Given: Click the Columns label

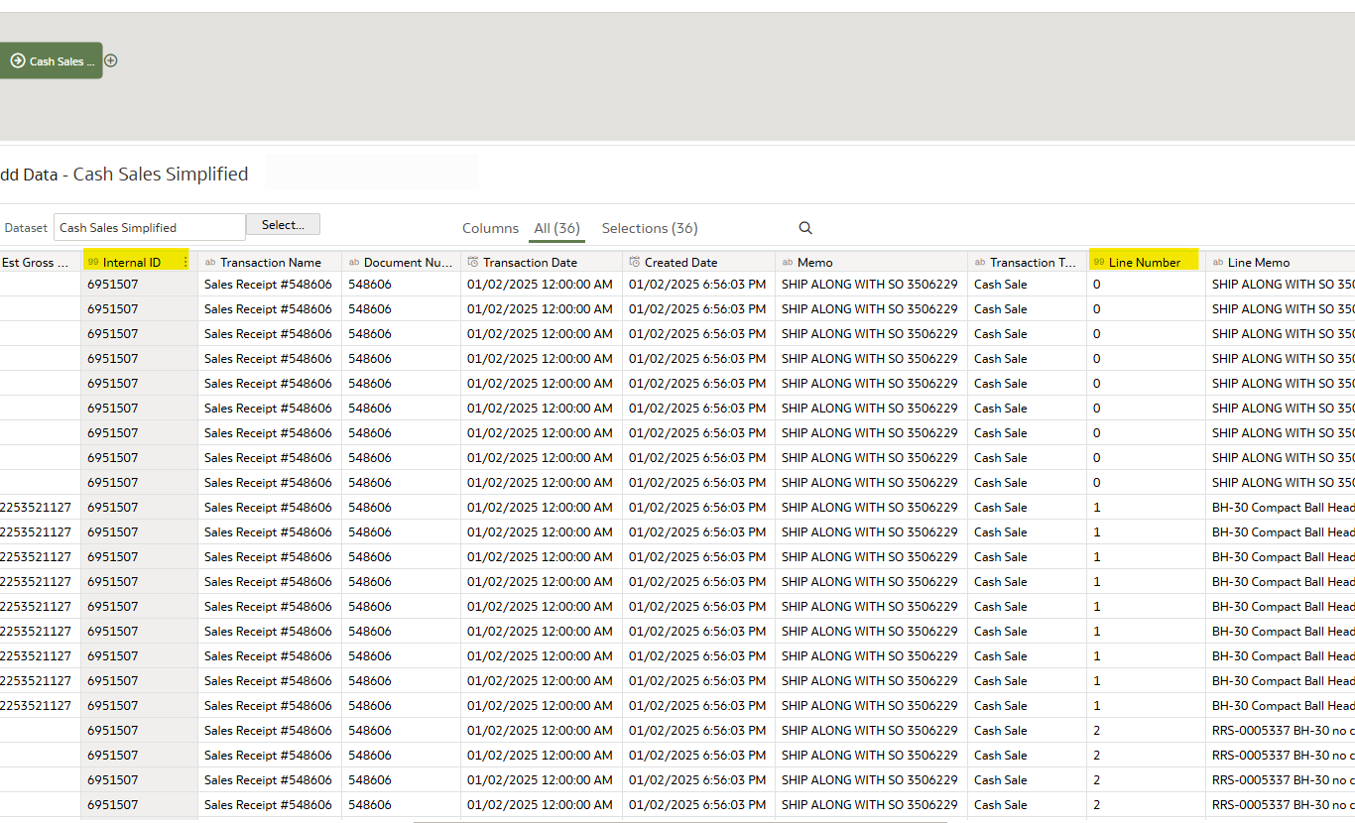Looking at the screenshot, I should point(490,228).
